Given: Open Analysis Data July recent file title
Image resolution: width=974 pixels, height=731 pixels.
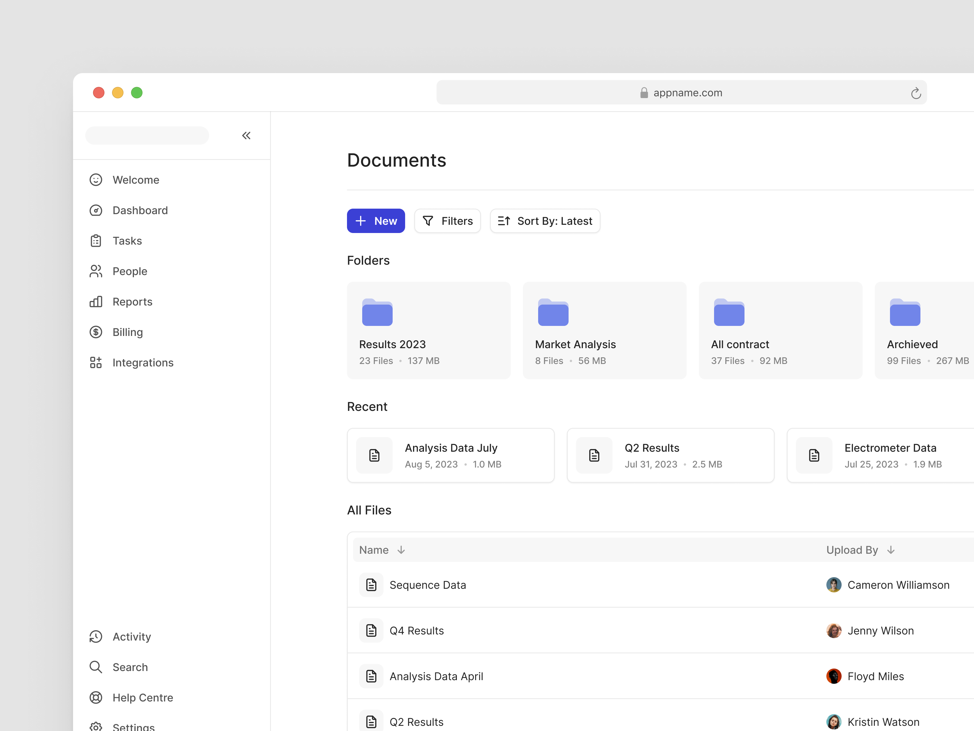Looking at the screenshot, I should [451, 448].
